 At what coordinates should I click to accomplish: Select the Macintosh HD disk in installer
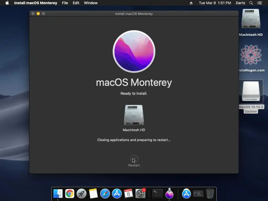pyautogui.click(x=134, y=115)
